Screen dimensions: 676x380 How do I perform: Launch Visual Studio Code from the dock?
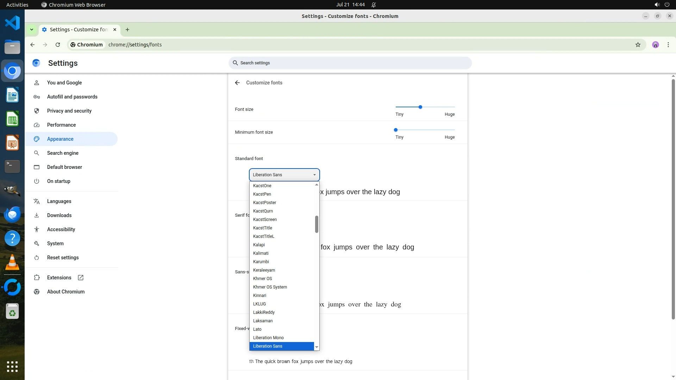pos(12,23)
